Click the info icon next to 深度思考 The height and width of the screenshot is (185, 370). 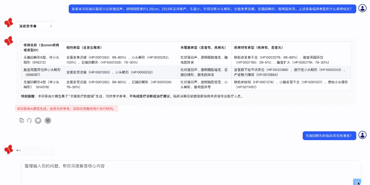[x=35, y=26]
